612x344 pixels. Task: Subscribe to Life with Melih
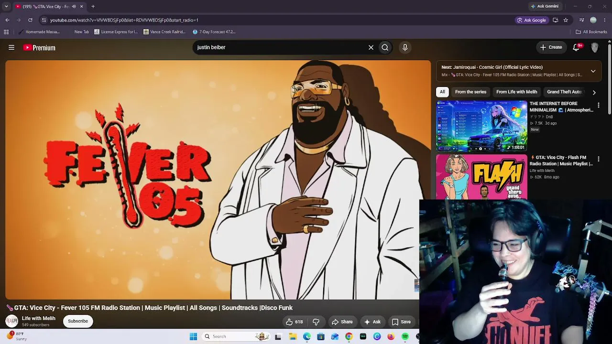(78, 321)
